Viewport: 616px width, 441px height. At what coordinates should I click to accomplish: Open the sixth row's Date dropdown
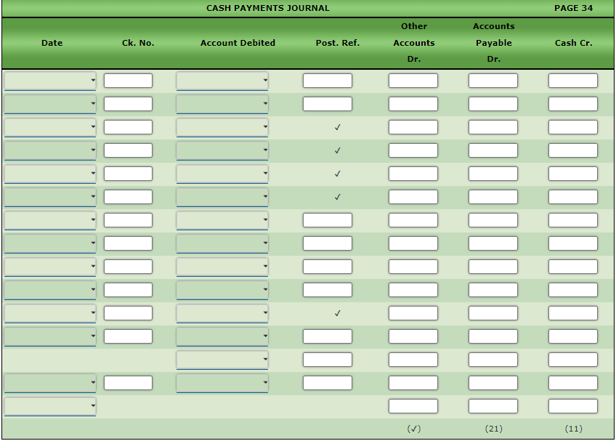point(50,197)
